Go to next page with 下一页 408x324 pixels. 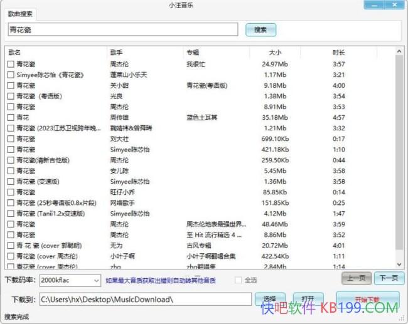click(x=389, y=278)
